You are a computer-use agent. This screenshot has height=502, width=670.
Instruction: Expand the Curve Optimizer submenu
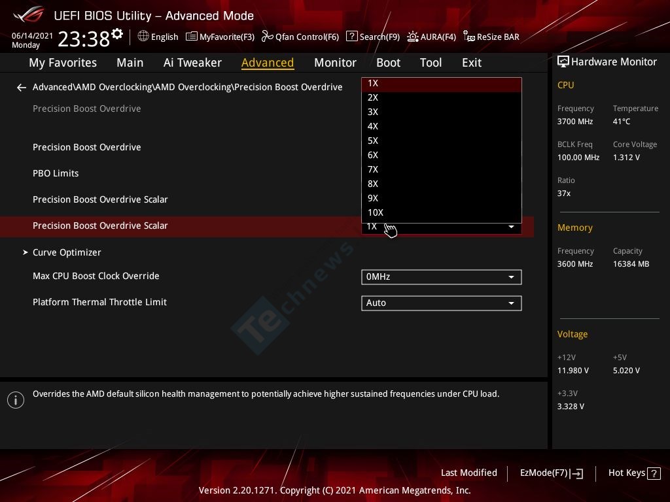(67, 253)
